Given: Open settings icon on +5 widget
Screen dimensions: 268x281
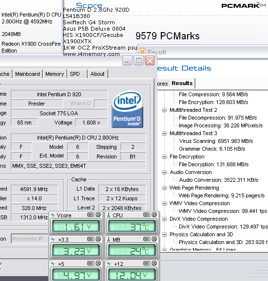Looking at the screenshot, I should point(91,263).
